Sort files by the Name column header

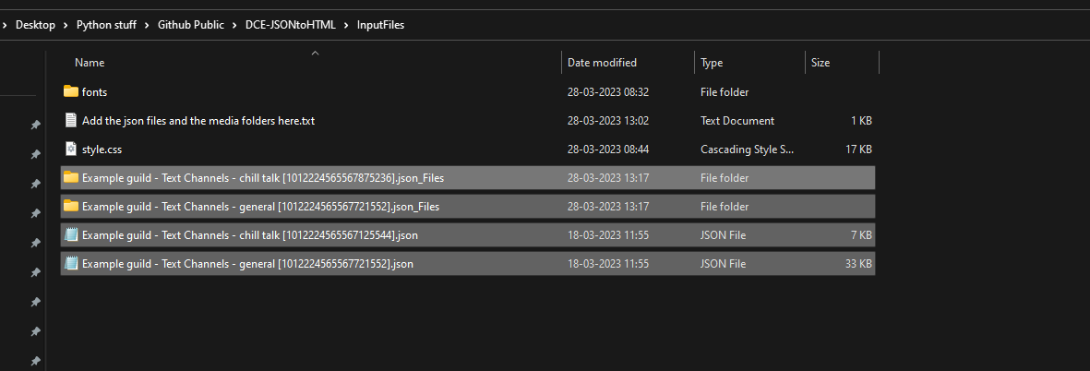tap(90, 63)
